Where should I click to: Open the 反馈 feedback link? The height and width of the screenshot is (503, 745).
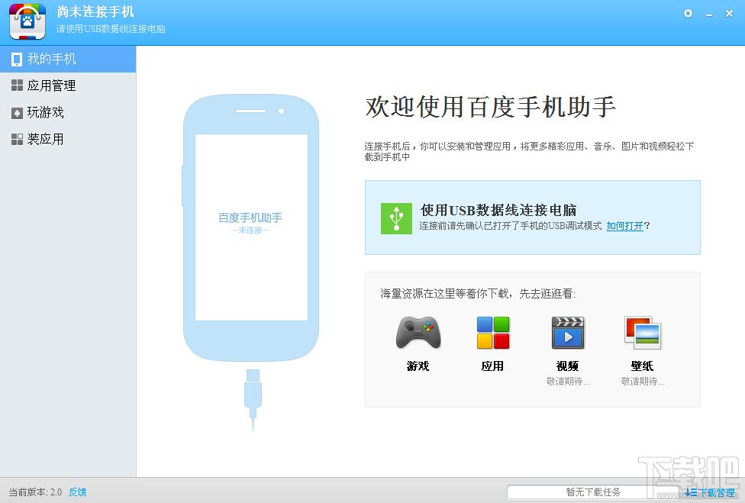coord(77,492)
